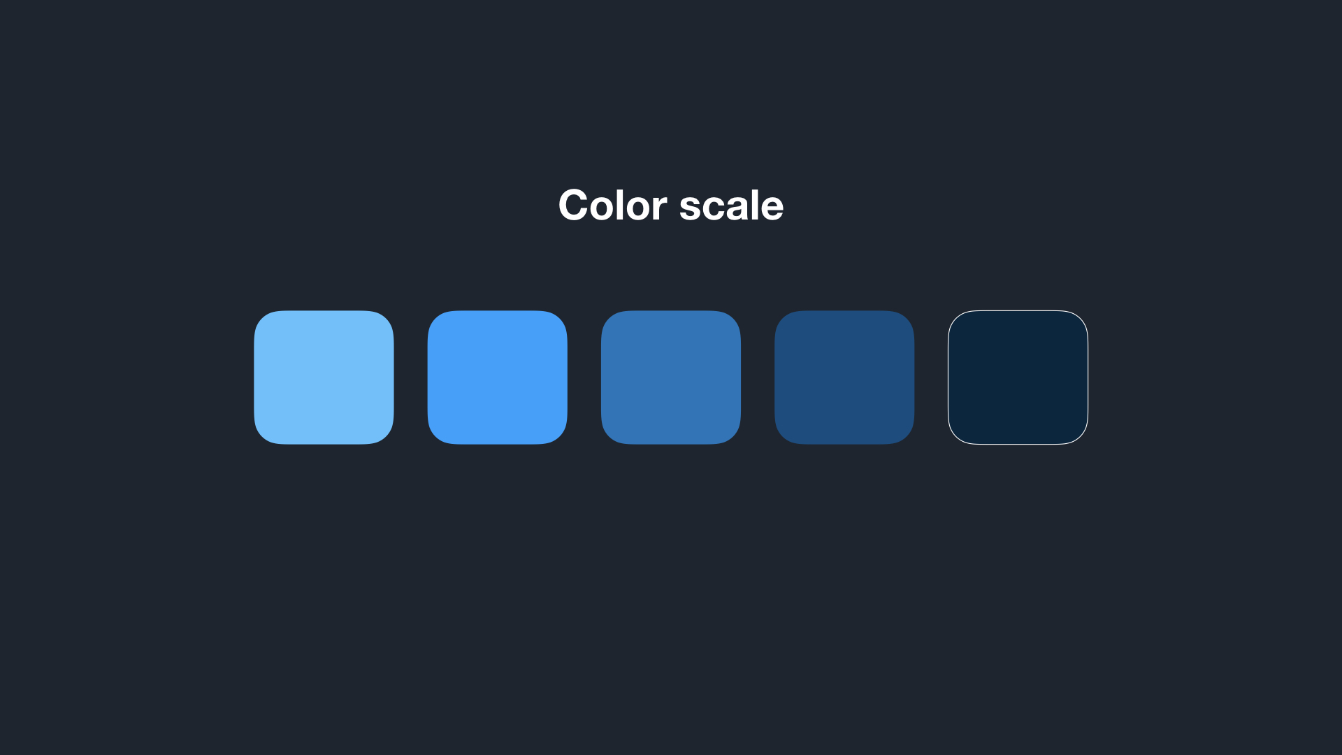Click the darkest swatch with white outline
Screen dimensions: 1342x755
[1018, 377]
